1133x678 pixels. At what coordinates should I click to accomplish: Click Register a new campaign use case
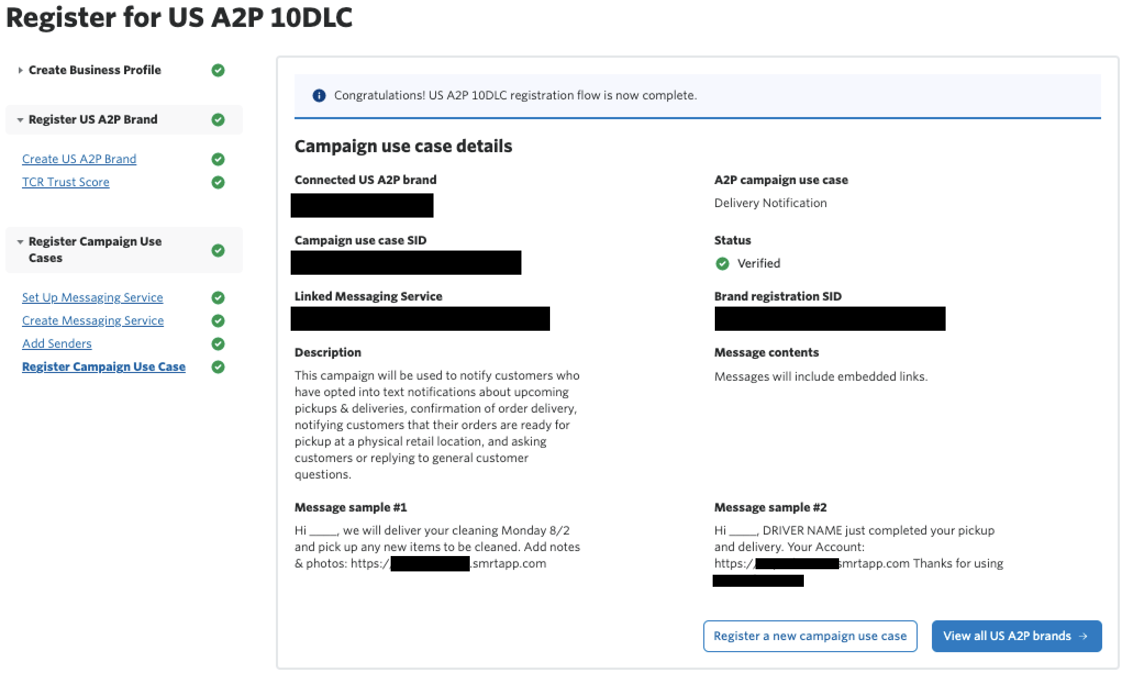click(x=810, y=636)
